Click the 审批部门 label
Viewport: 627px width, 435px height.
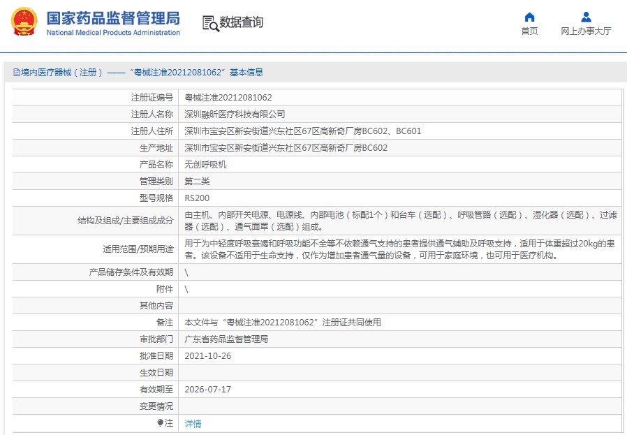[156, 339]
